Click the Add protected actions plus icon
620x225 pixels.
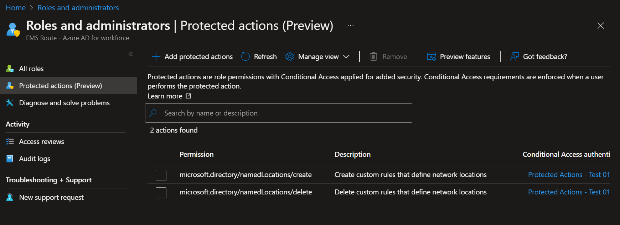click(x=156, y=57)
